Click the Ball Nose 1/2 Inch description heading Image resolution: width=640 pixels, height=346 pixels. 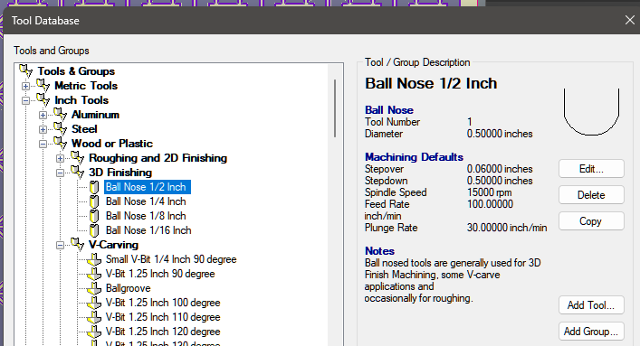click(431, 83)
